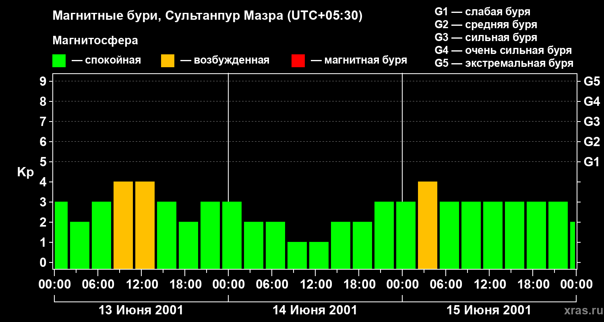Click the 'G1' tick label on the right axis
604x322 pixels.
(x=592, y=162)
